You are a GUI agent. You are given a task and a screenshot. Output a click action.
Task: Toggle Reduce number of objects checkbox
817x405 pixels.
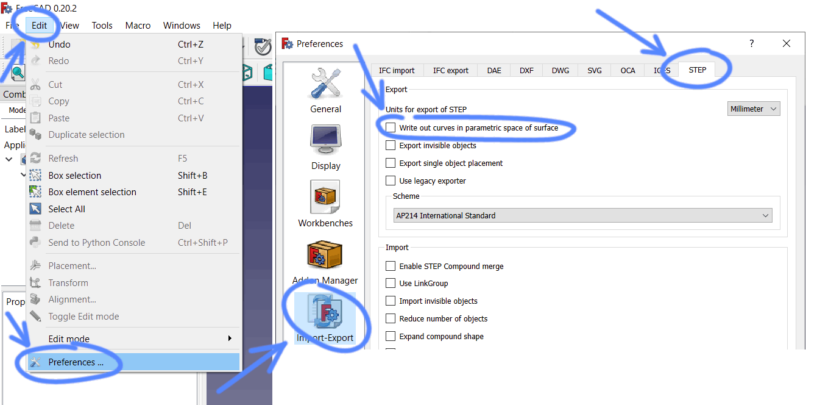[391, 319]
